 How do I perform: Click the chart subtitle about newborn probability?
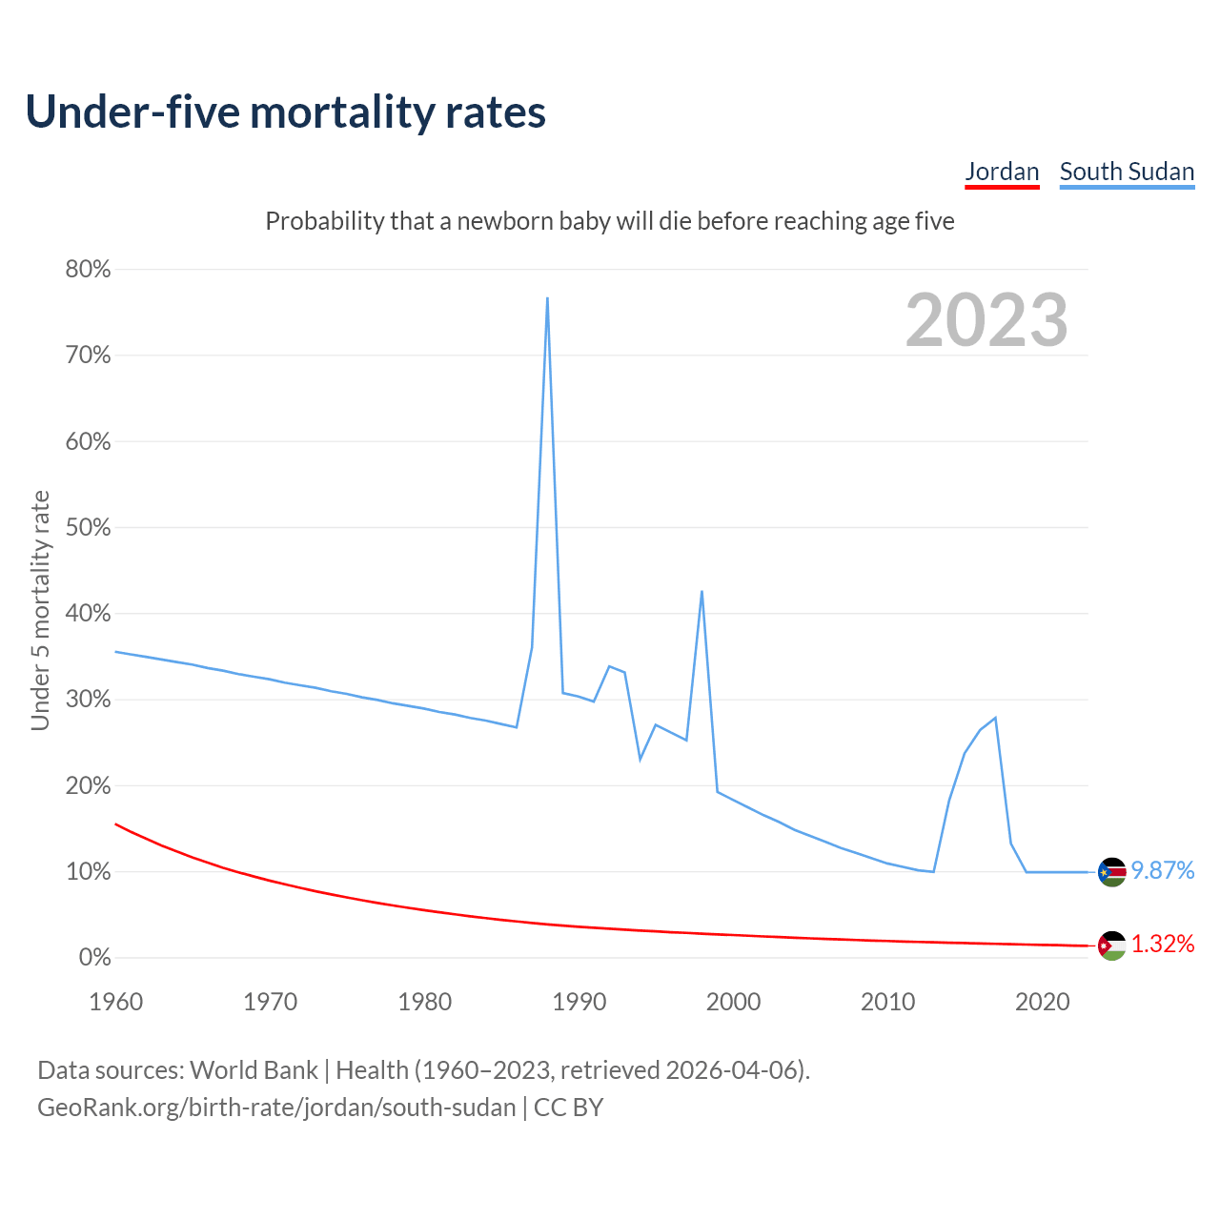pos(610,221)
